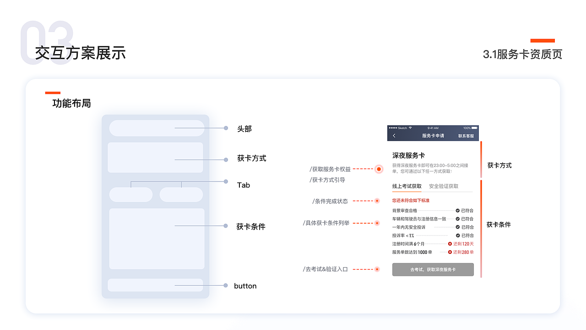Click the 注册时间满6个月 condition text
Viewport: 586px width, 330px height.
pyautogui.click(x=408, y=244)
